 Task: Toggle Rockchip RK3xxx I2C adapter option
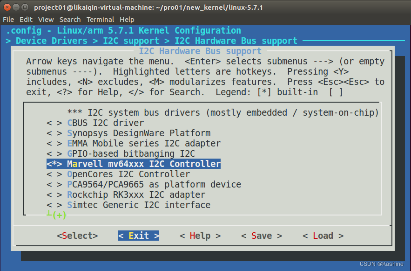(126, 195)
